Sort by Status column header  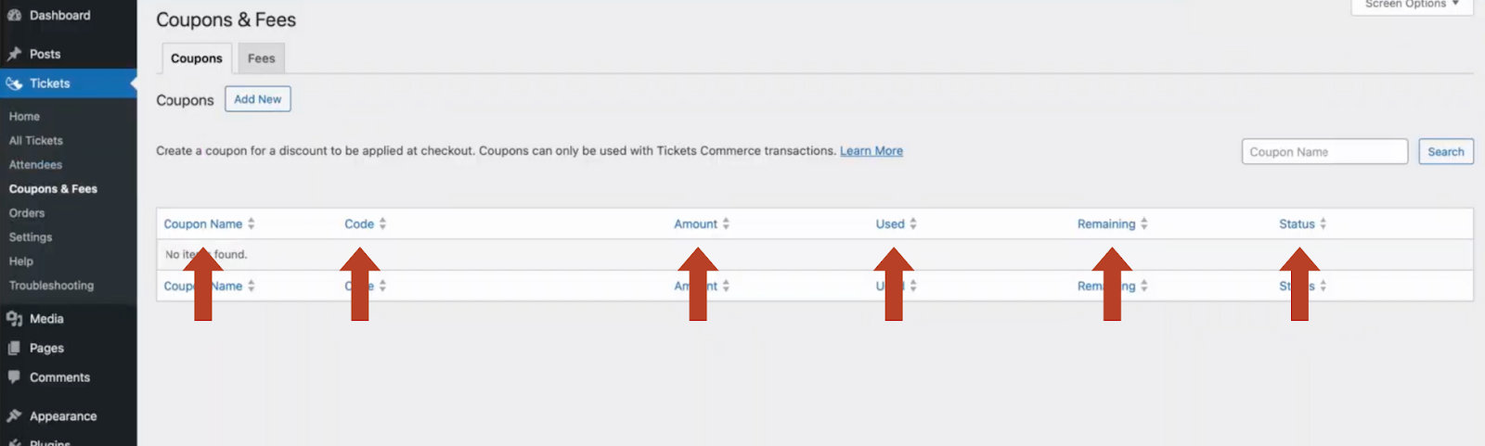(x=1297, y=224)
